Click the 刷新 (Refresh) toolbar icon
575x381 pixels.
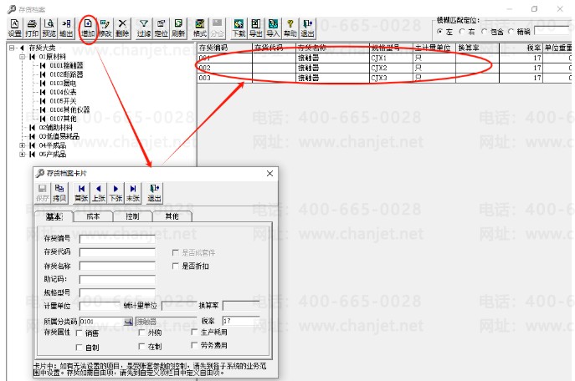(178, 28)
